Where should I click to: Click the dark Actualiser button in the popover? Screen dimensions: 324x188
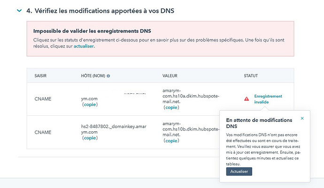[x=239, y=172]
